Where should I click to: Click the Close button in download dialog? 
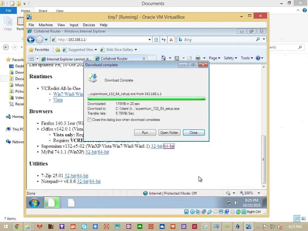point(194,133)
